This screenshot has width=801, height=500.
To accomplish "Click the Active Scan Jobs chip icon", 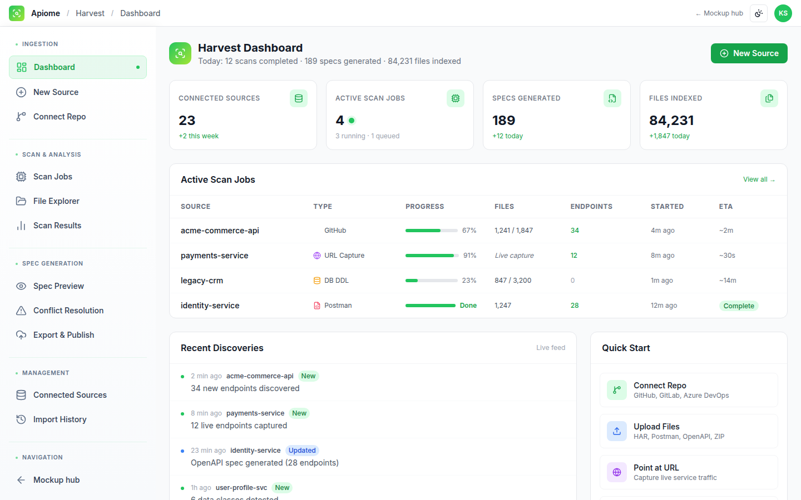I will 456,98.
